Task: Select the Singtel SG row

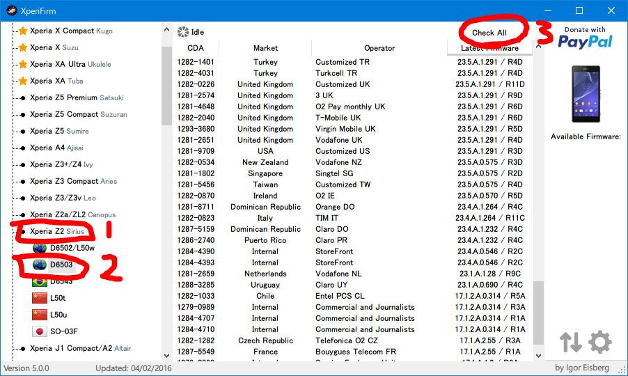Action: (x=353, y=174)
